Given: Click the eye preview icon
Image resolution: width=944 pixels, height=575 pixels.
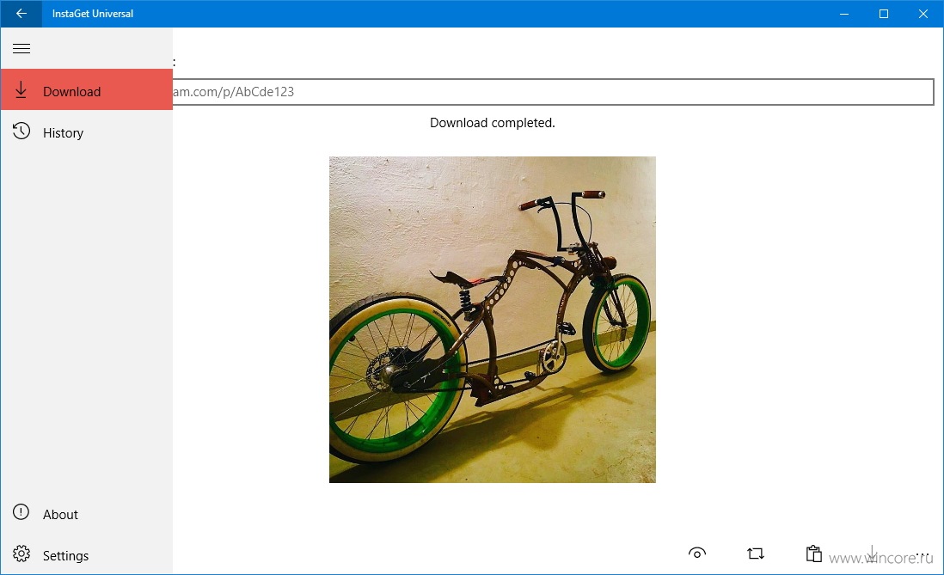Looking at the screenshot, I should pos(697,554).
